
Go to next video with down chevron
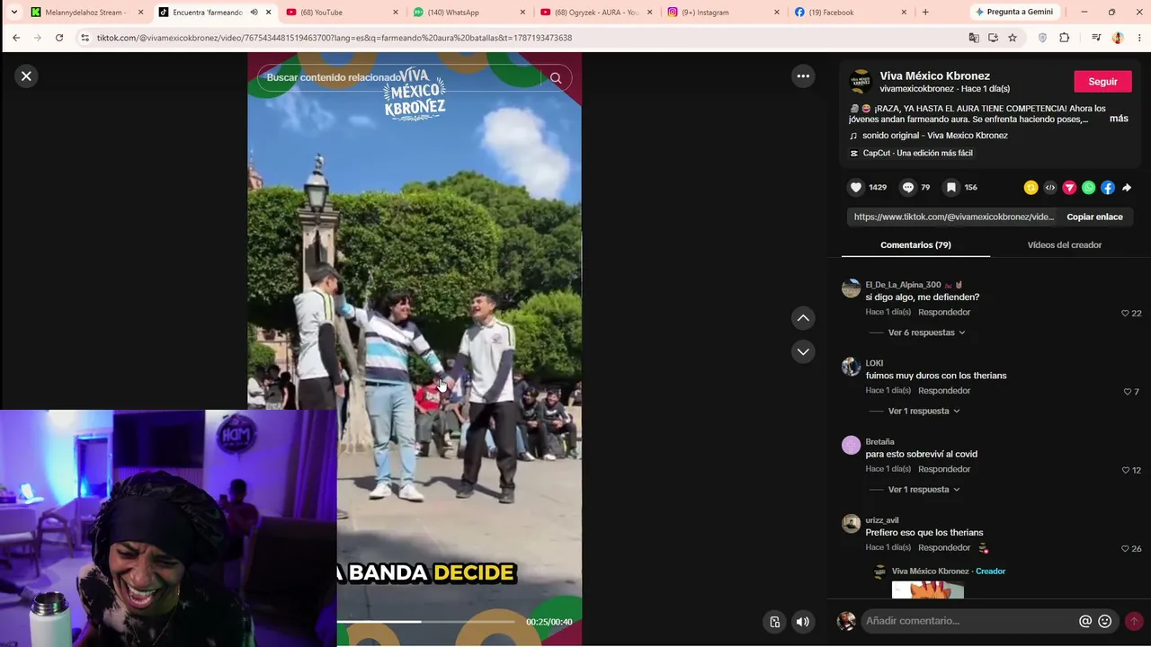point(803,351)
